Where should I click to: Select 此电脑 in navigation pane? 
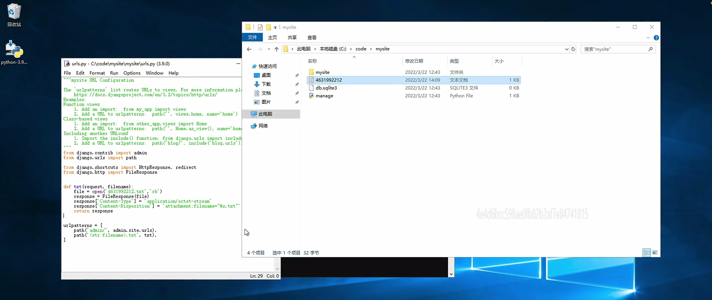(x=265, y=114)
